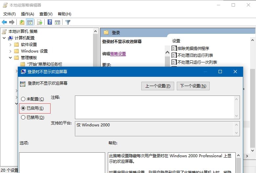Collapse the description pane with up chevron
Screen dimensions: 256x173
tap(167, 52)
